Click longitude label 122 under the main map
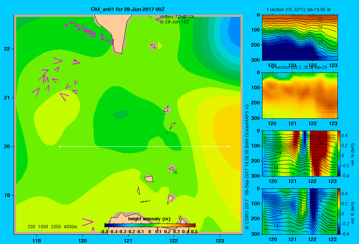359x244 pixels. click(x=174, y=240)
